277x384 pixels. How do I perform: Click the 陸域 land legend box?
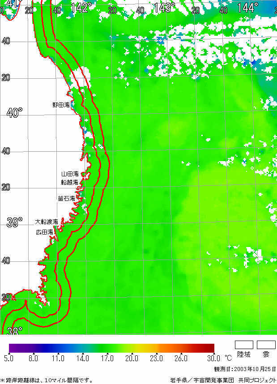coord(244,345)
